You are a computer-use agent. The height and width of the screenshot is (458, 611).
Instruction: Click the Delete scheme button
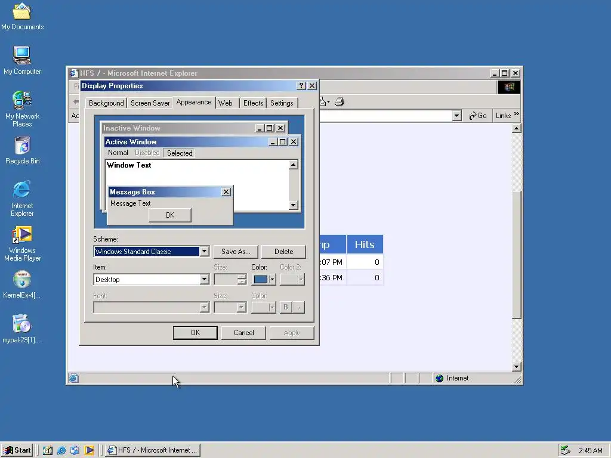tap(283, 252)
